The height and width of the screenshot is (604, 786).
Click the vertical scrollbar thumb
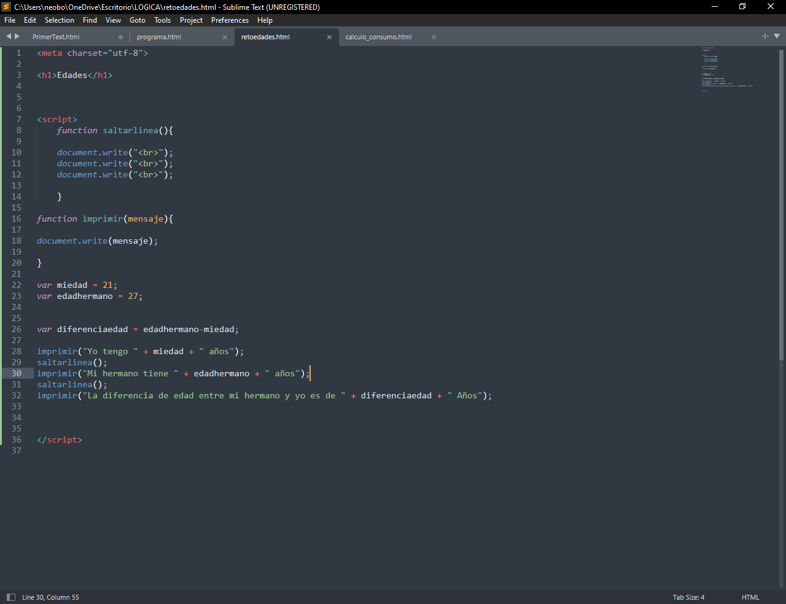point(781,204)
